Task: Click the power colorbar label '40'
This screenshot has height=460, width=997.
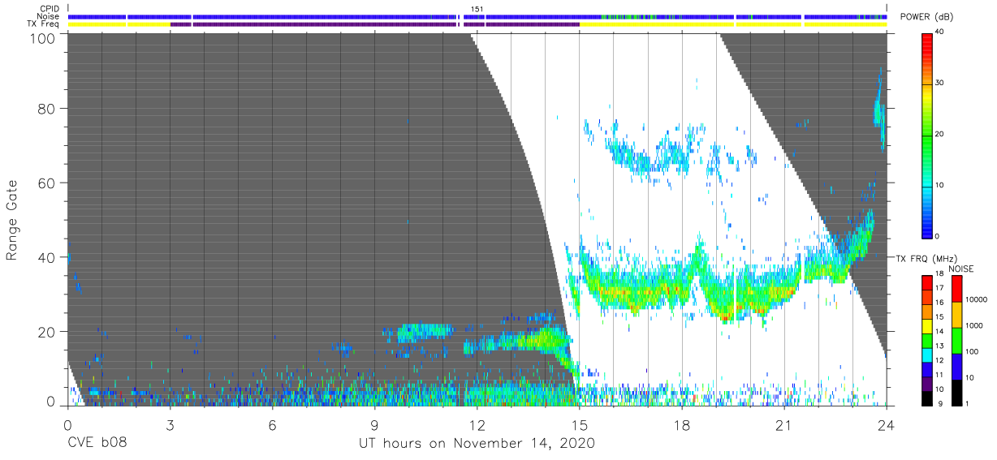Action: coord(939,32)
